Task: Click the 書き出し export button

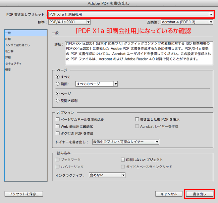Action: (x=200, y=194)
